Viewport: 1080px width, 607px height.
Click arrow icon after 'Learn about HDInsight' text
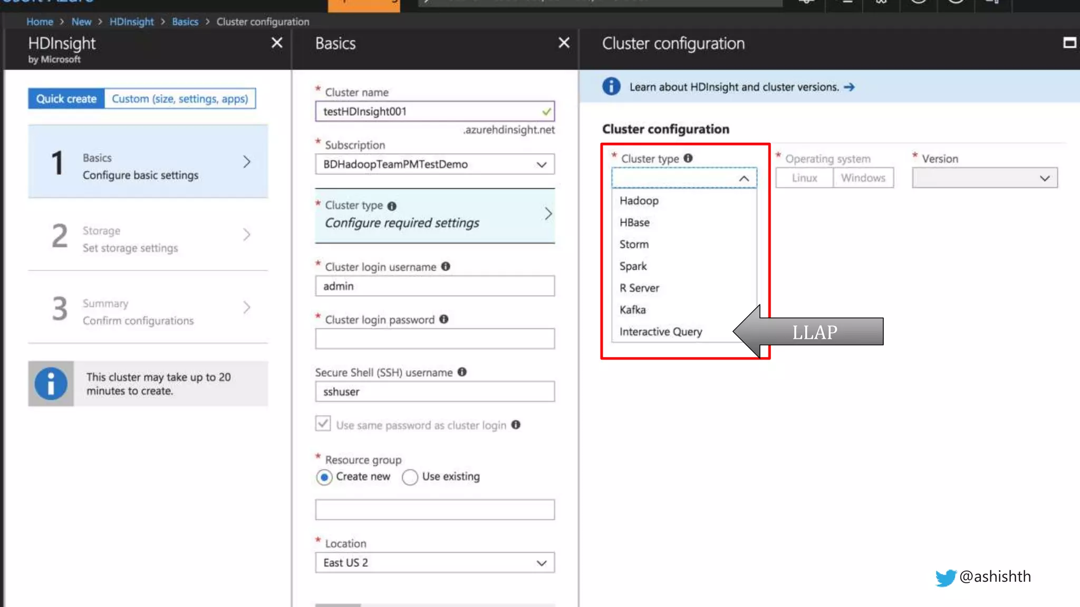coord(849,87)
